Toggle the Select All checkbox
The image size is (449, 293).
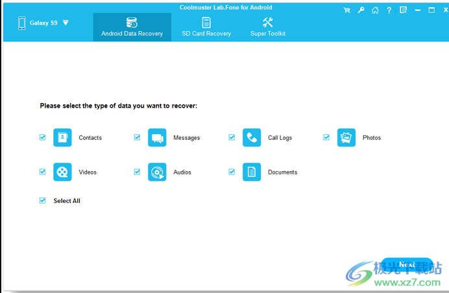[43, 201]
